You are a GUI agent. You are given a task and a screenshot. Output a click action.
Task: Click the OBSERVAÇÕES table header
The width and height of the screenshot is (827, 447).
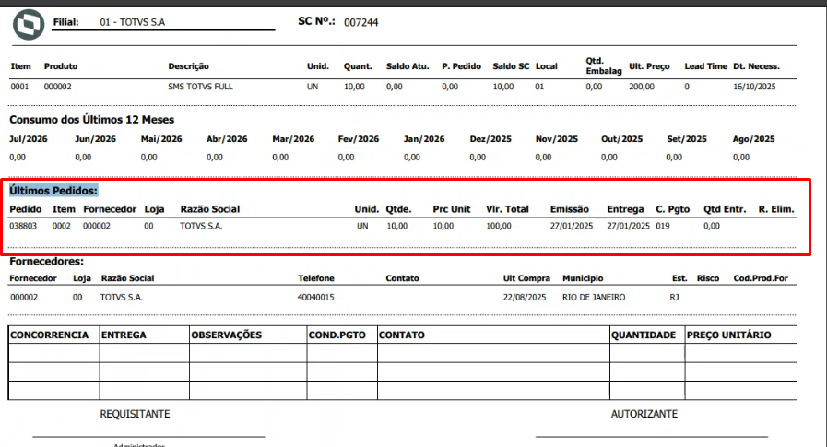(226, 335)
